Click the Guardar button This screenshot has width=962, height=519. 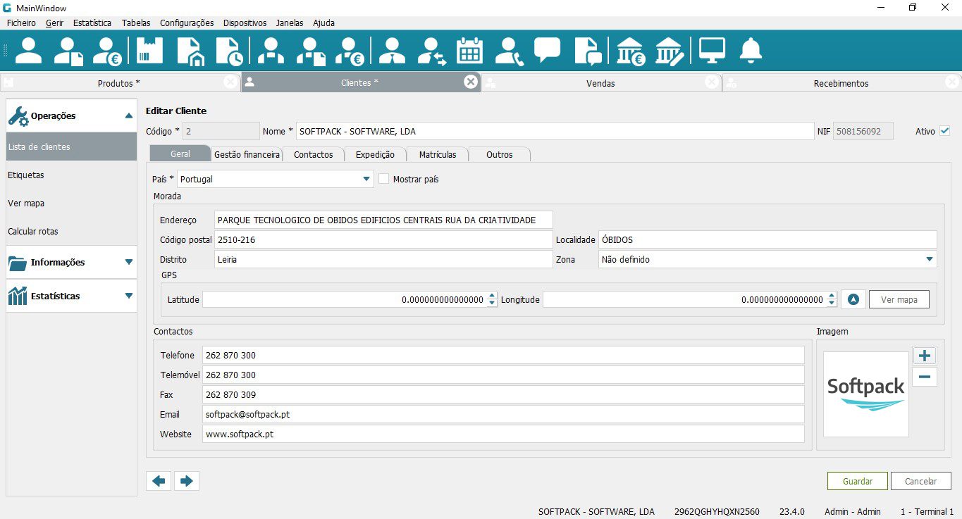coord(858,481)
